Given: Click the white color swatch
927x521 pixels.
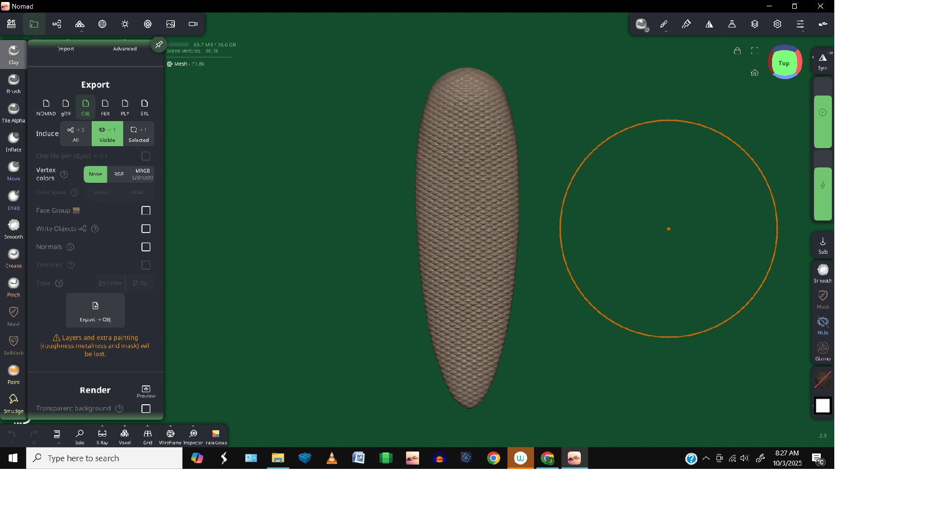Looking at the screenshot, I should (x=823, y=406).
